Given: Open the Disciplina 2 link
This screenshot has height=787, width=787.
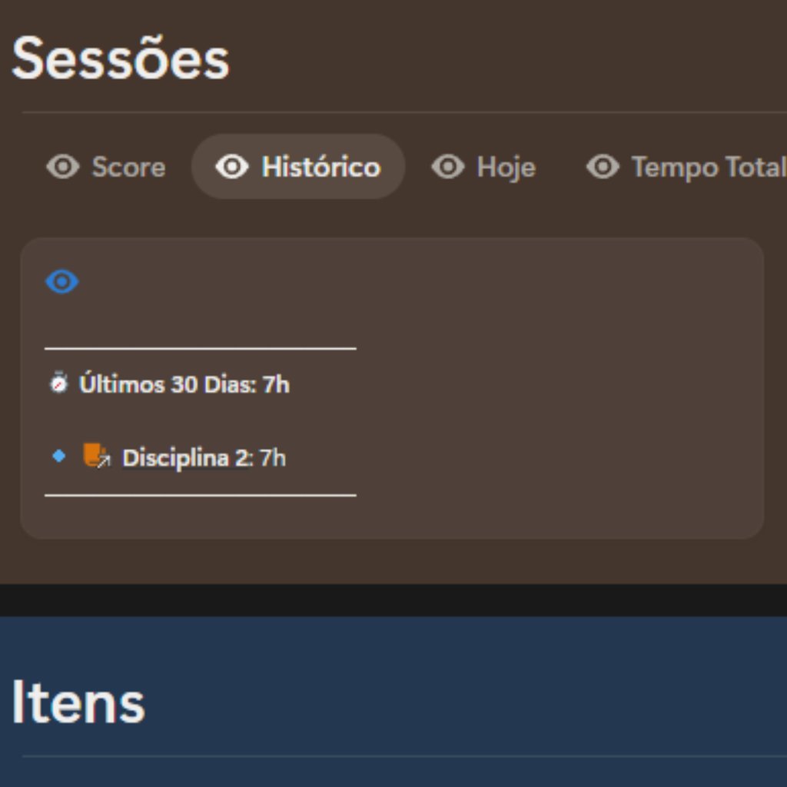Looking at the screenshot, I should [187, 458].
